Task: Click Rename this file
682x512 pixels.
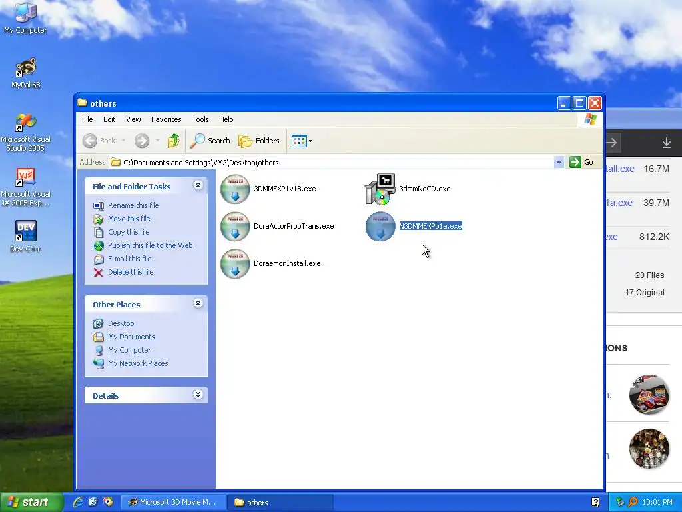Action: point(133,205)
